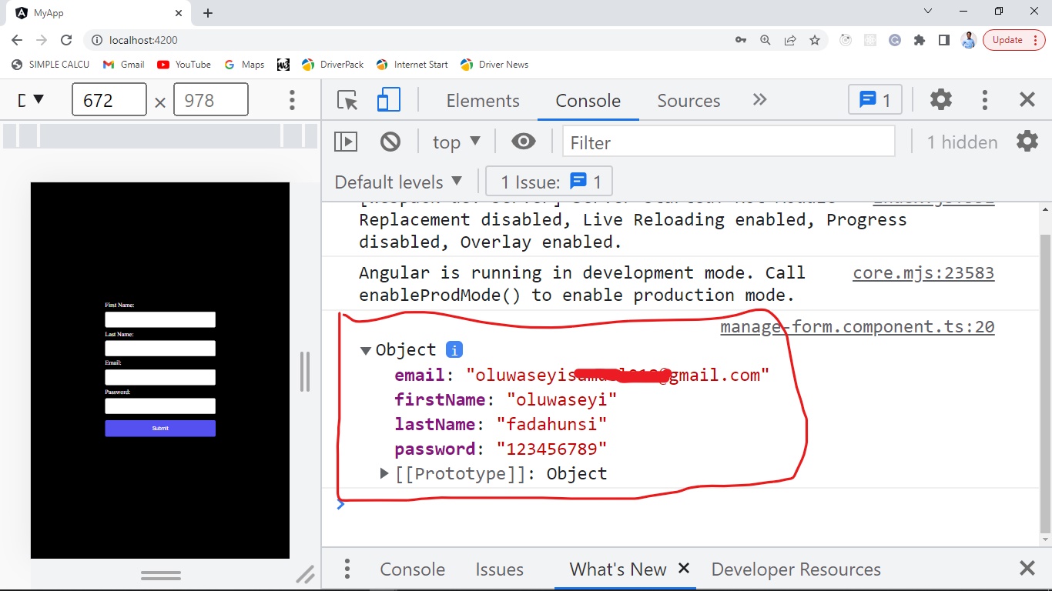Select the lastName value "fadahunsi"
The image size is (1052, 591).
(551, 424)
